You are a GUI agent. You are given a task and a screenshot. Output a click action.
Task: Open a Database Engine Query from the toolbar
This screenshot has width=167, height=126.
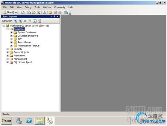click(23, 12)
